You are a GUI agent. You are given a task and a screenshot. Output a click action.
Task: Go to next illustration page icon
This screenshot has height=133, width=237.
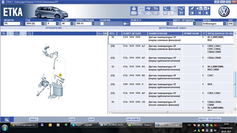[x=207, y=9]
